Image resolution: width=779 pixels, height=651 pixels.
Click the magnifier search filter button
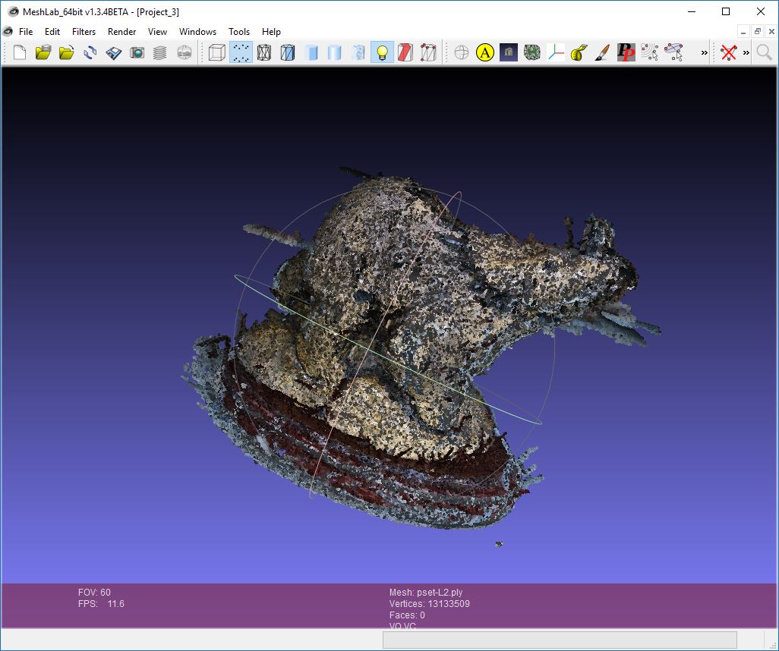pos(762,52)
